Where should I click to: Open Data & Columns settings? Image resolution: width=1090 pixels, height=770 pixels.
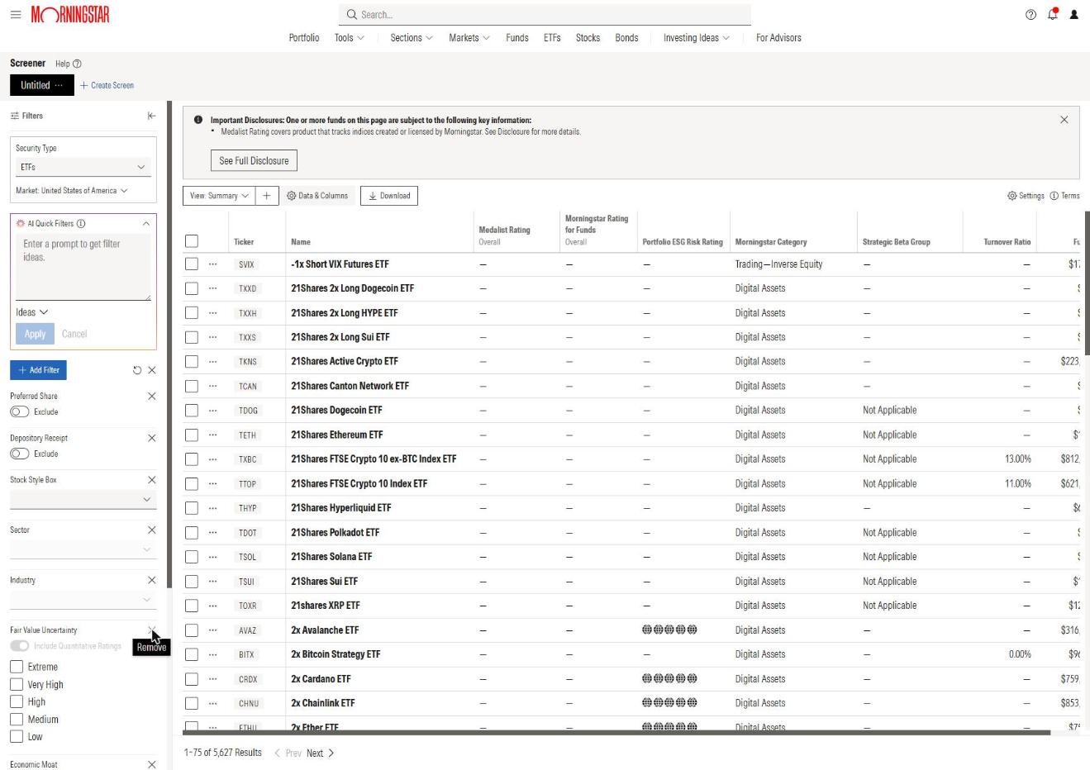(x=317, y=196)
